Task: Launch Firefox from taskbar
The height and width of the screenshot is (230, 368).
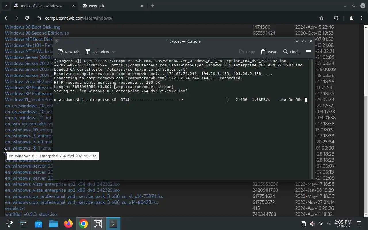Action: click(x=68, y=224)
